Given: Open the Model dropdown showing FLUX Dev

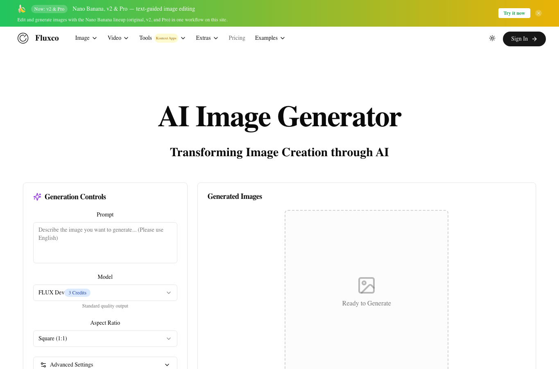Looking at the screenshot, I should click(x=105, y=293).
